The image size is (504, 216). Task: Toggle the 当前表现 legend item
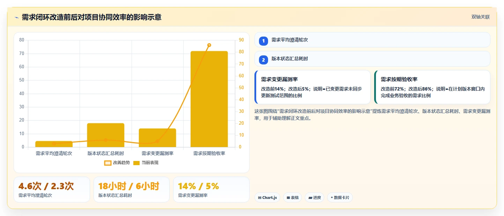tap(146, 163)
